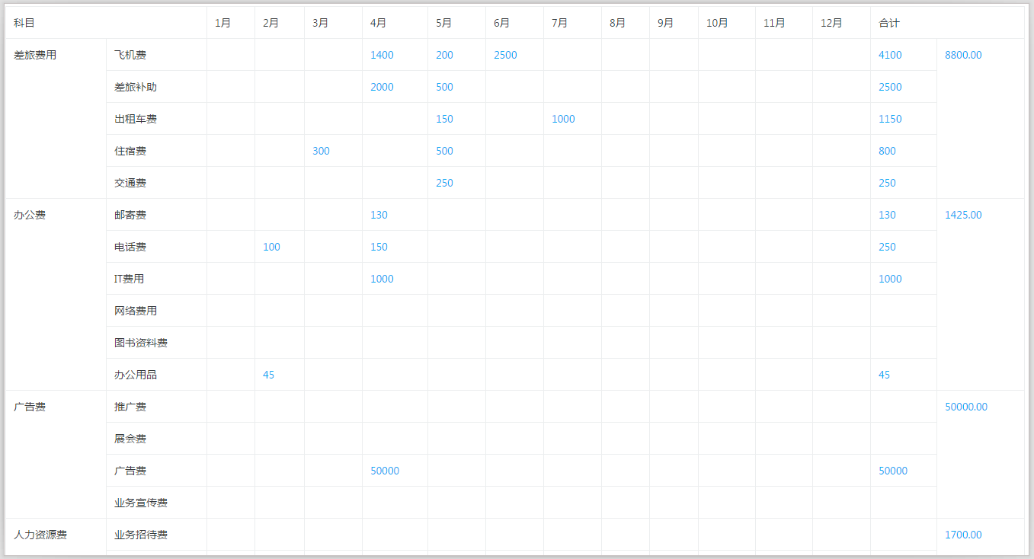Select the 合计 column header
The height and width of the screenshot is (559, 1034).
pyautogui.click(x=888, y=23)
